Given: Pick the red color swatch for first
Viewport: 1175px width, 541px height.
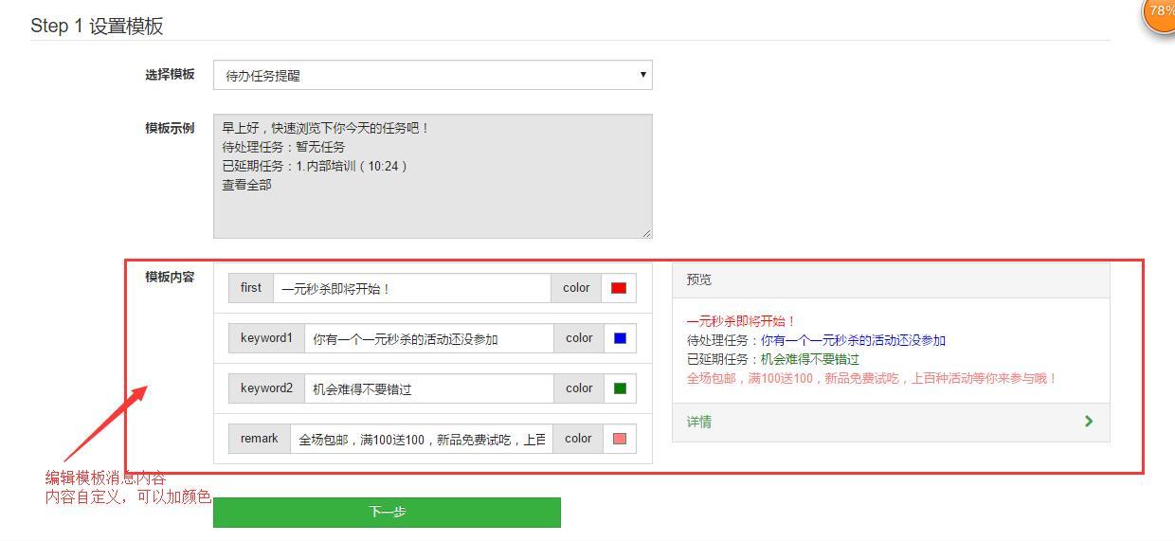Looking at the screenshot, I should 619,288.
